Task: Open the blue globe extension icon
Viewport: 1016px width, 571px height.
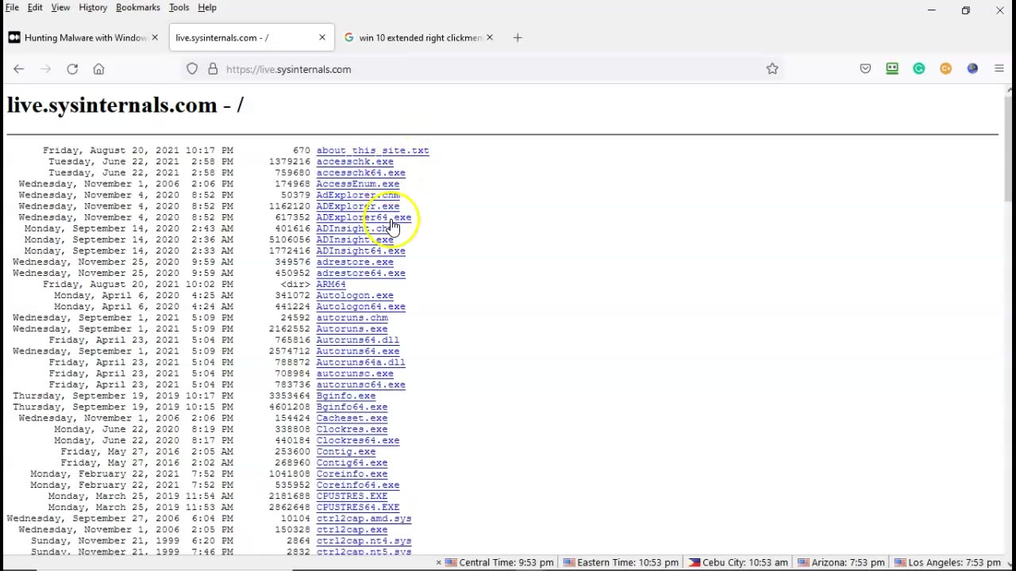Action: tap(972, 69)
